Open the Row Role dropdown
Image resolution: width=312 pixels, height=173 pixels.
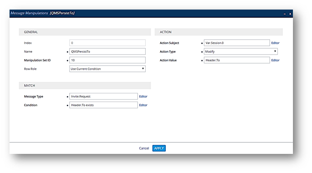[x=108, y=69]
